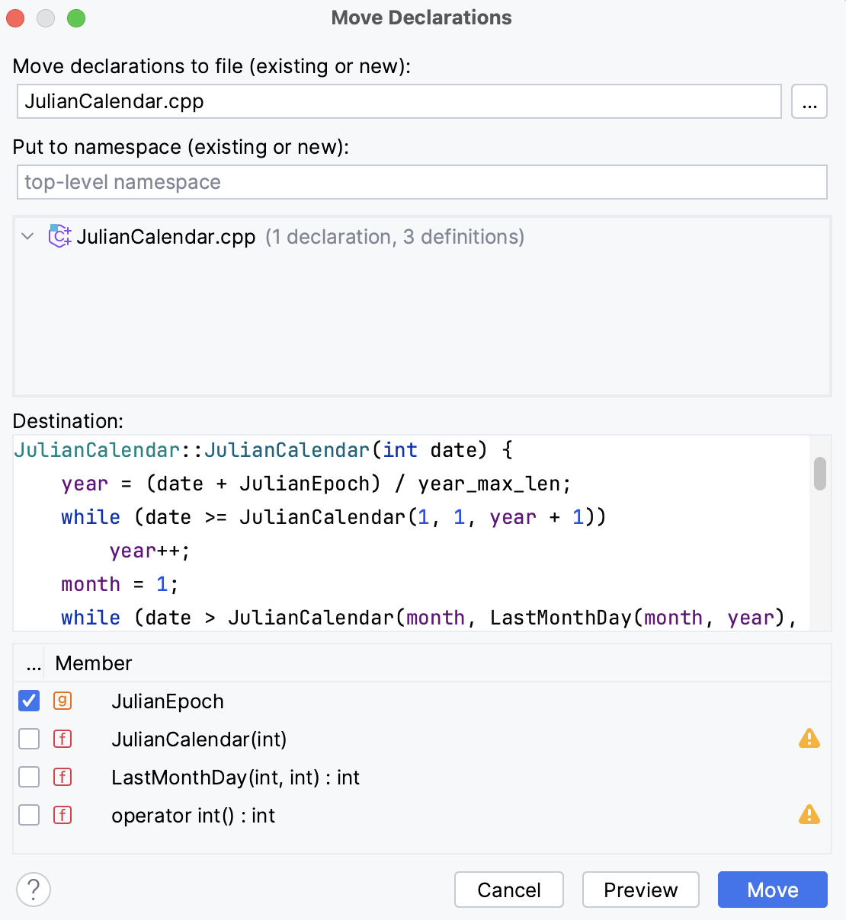846x920 pixels.
Task: Click the JulianCalendar.cpp C++ file icon
Action: 59,237
